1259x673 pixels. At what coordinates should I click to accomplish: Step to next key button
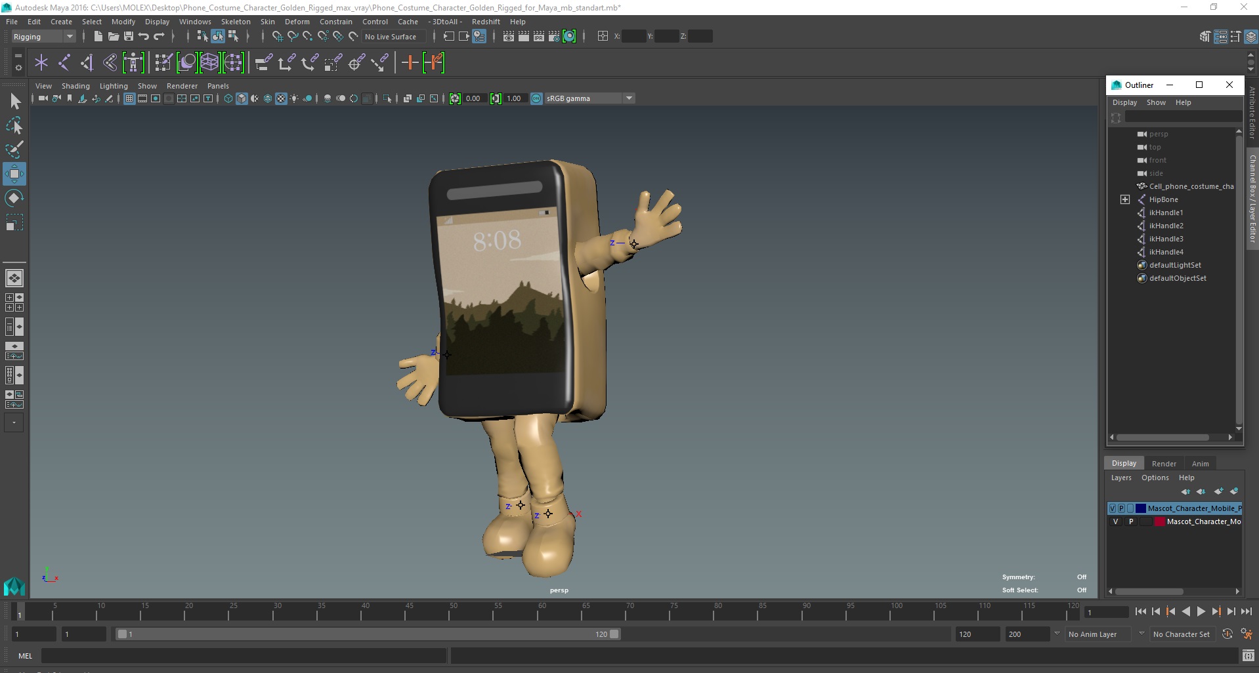tap(1216, 611)
